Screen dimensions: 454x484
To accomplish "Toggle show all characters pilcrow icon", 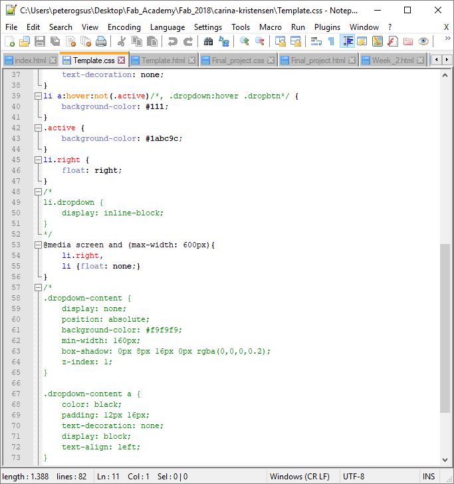I will click(331, 41).
